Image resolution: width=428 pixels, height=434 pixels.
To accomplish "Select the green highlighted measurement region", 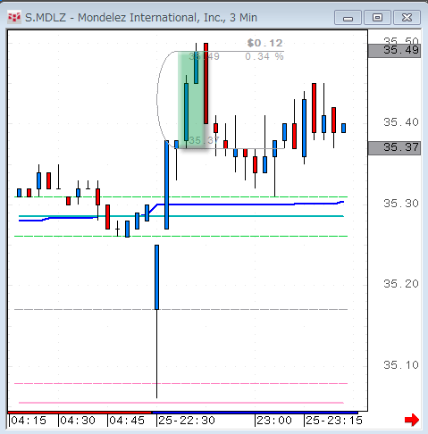I will pyautogui.click(x=192, y=100).
